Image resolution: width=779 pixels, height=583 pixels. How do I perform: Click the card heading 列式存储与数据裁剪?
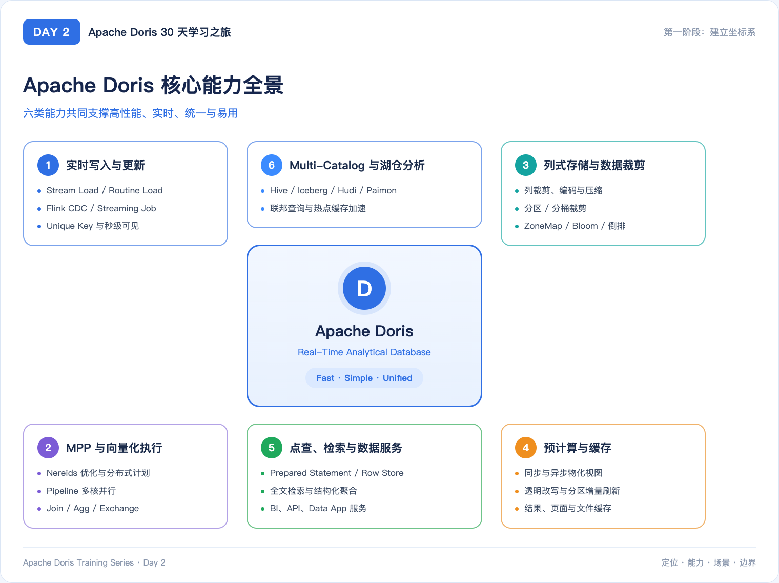pos(594,165)
